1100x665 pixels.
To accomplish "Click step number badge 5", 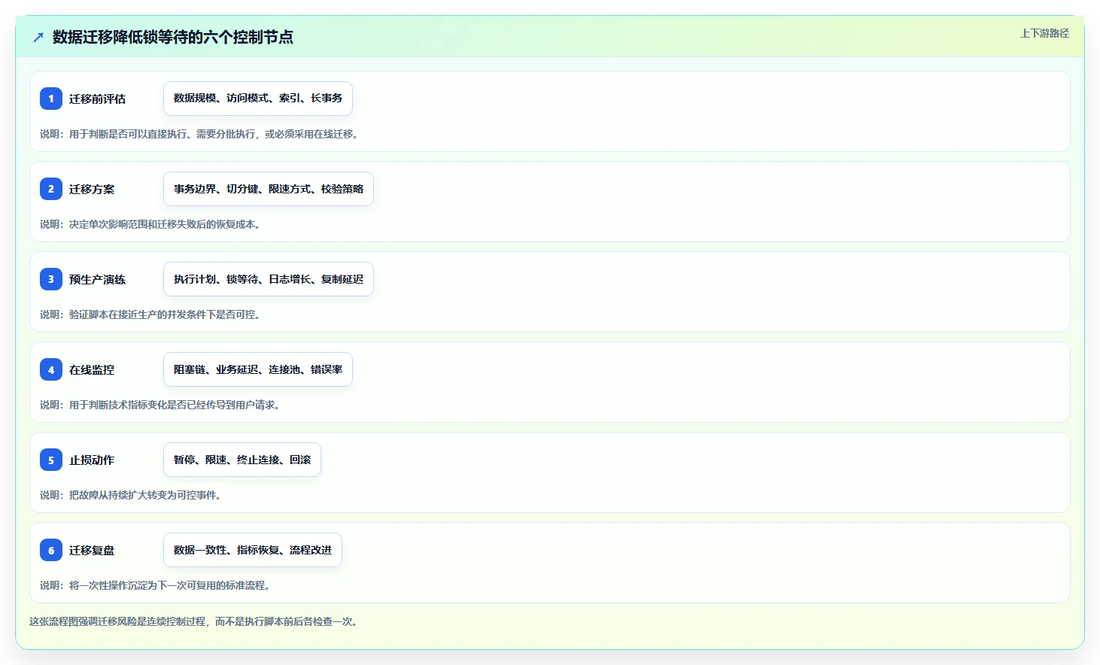I will point(51,460).
